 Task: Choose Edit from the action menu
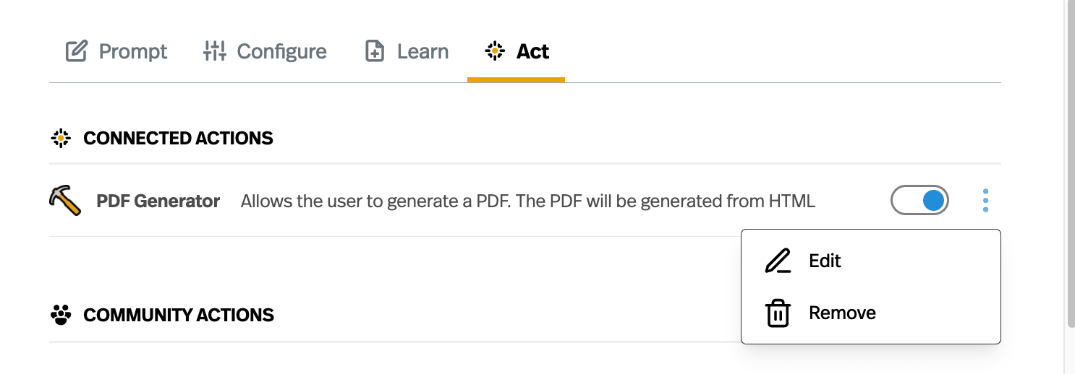click(x=825, y=261)
